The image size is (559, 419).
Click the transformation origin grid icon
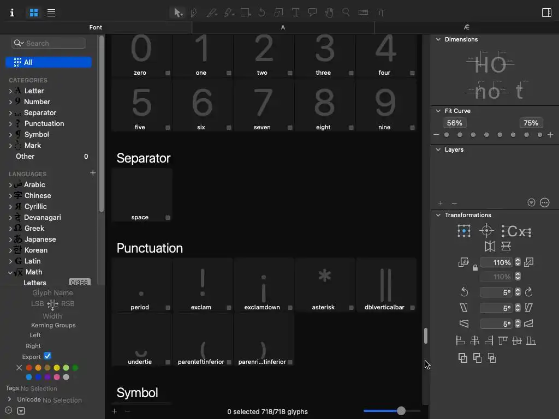tap(464, 231)
